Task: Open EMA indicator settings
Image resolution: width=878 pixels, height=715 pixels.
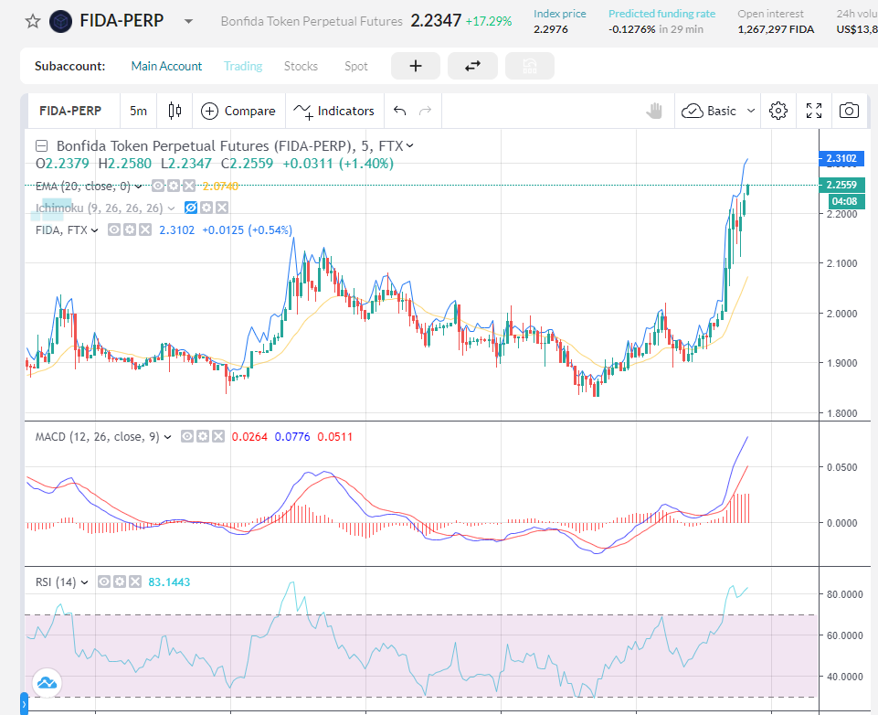Action: [174, 186]
